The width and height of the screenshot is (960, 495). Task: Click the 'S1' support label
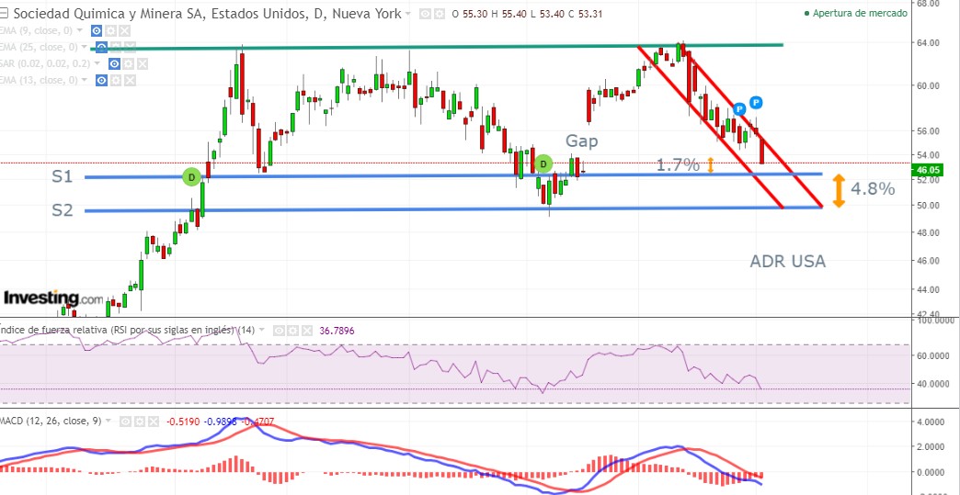63,177
